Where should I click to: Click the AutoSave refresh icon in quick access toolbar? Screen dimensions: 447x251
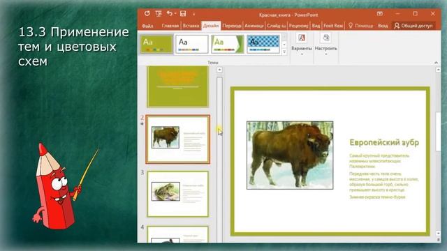[x=147, y=14]
